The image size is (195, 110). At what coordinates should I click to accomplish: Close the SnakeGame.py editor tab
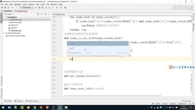click(x=66, y=14)
